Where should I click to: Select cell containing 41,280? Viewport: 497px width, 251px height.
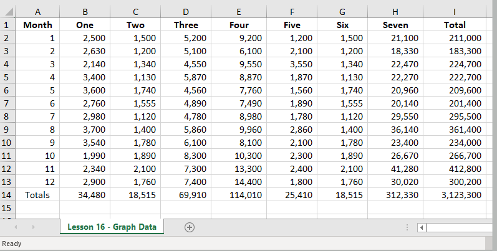[x=395, y=169]
